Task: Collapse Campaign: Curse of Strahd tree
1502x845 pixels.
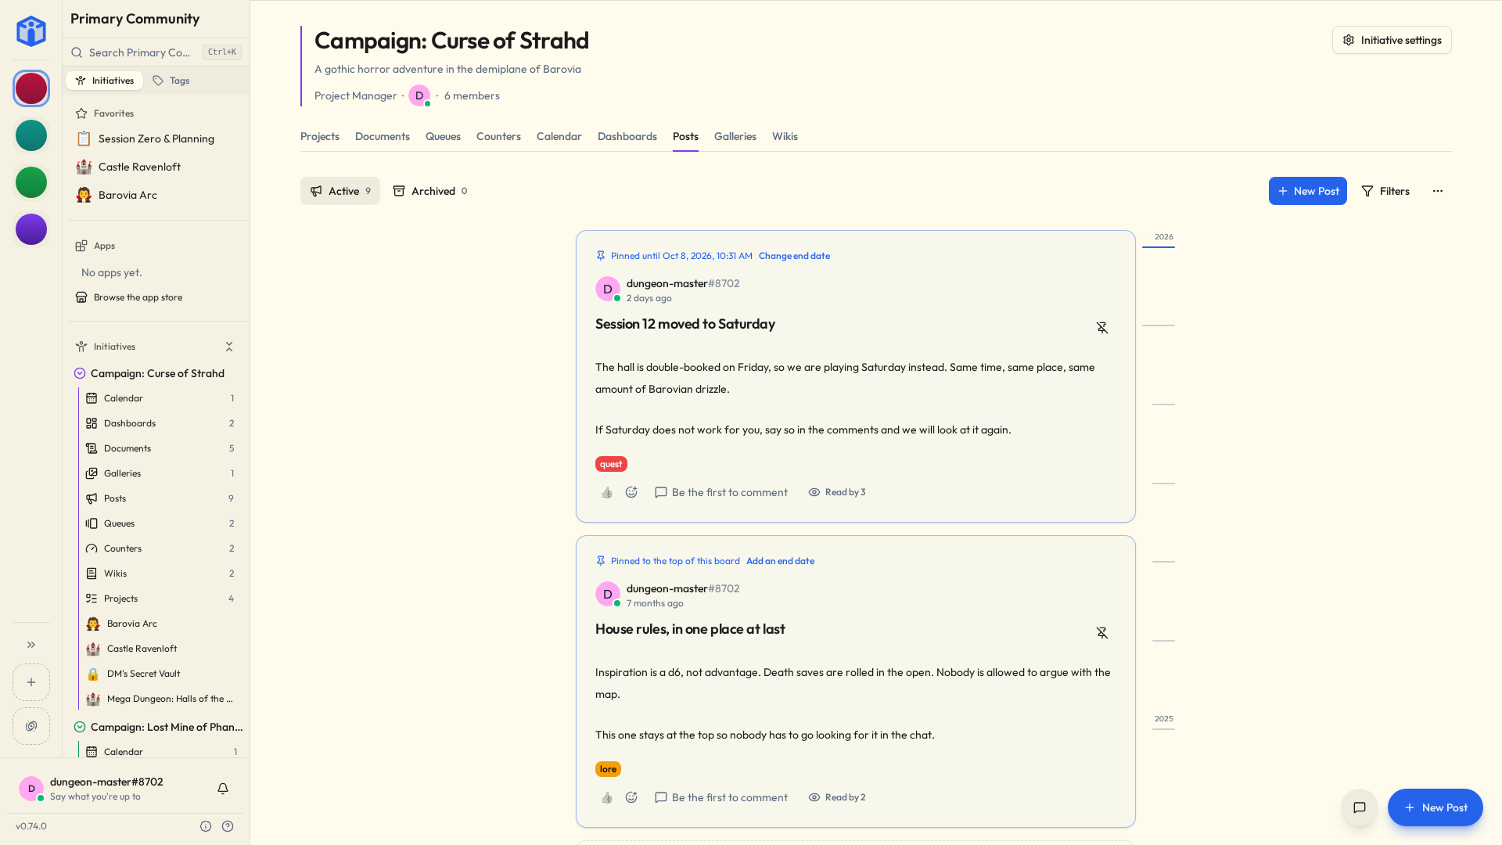Action: [x=80, y=373]
